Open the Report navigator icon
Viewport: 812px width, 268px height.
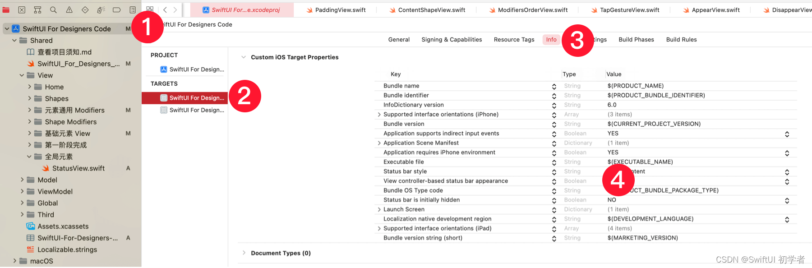(133, 9)
